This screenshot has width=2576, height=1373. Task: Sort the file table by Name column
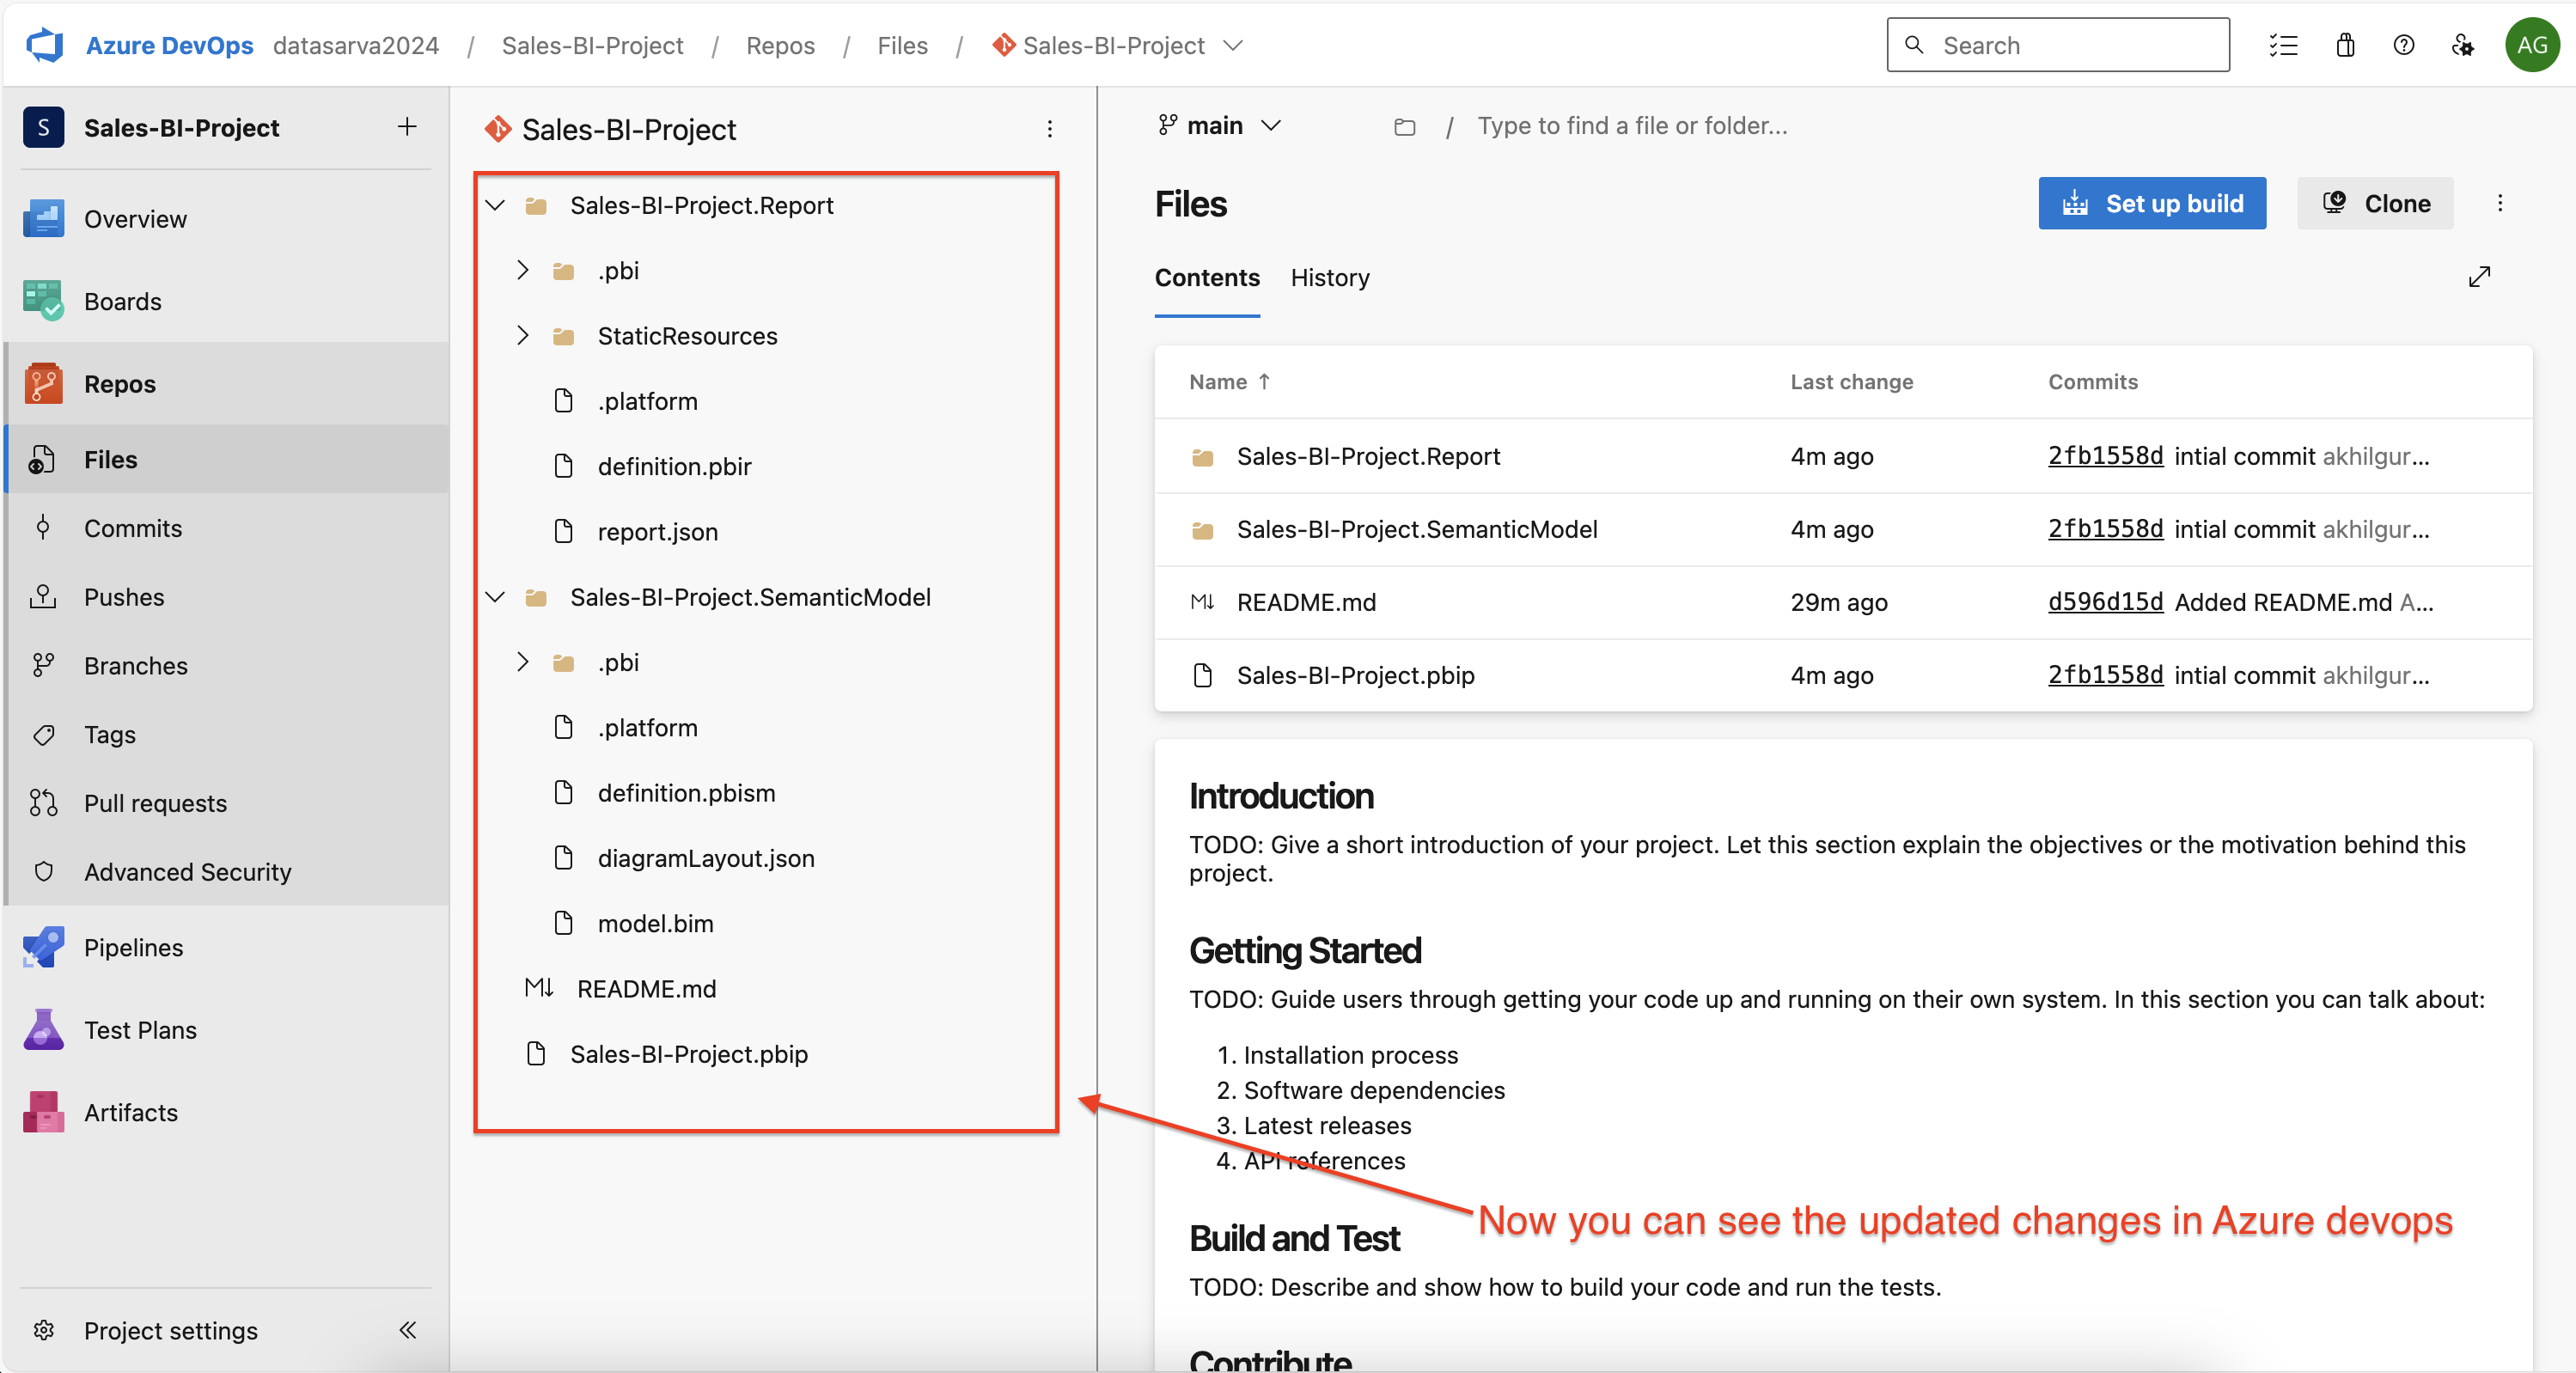tap(1229, 382)
